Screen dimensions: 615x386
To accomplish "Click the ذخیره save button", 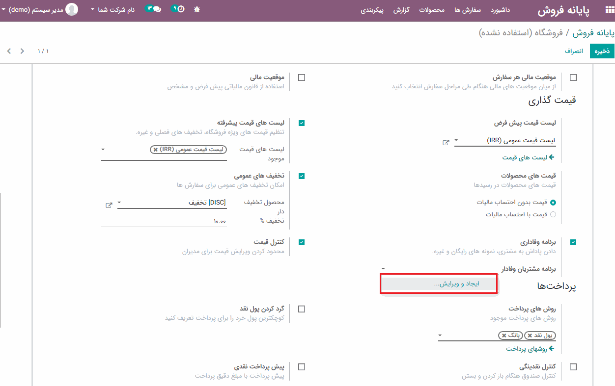I will pyautogui.click(x=602, y=51).
